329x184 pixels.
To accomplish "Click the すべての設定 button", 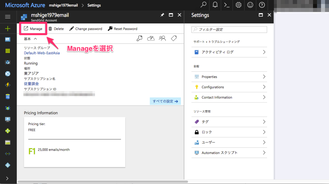I will [x=165, y=101].
